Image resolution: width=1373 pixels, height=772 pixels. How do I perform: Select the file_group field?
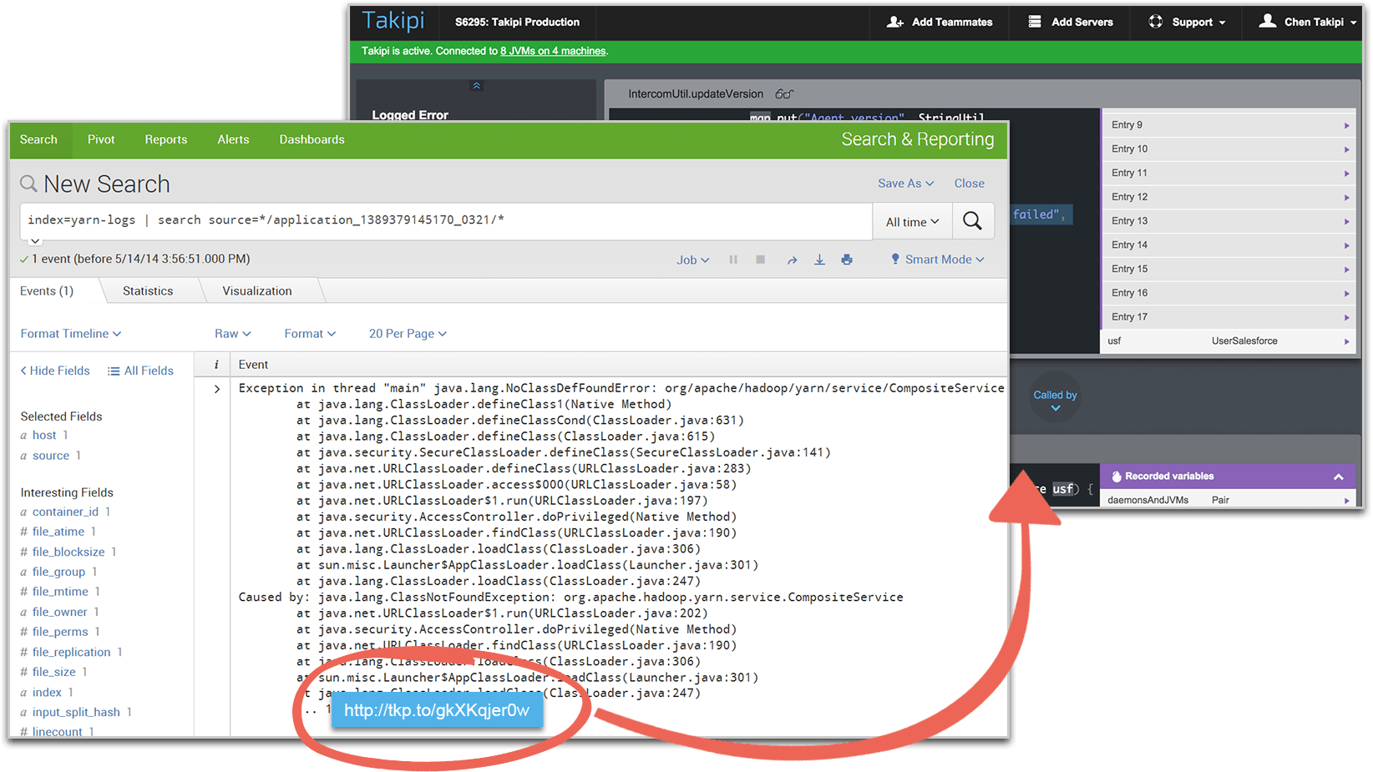(x=58, y=573)
